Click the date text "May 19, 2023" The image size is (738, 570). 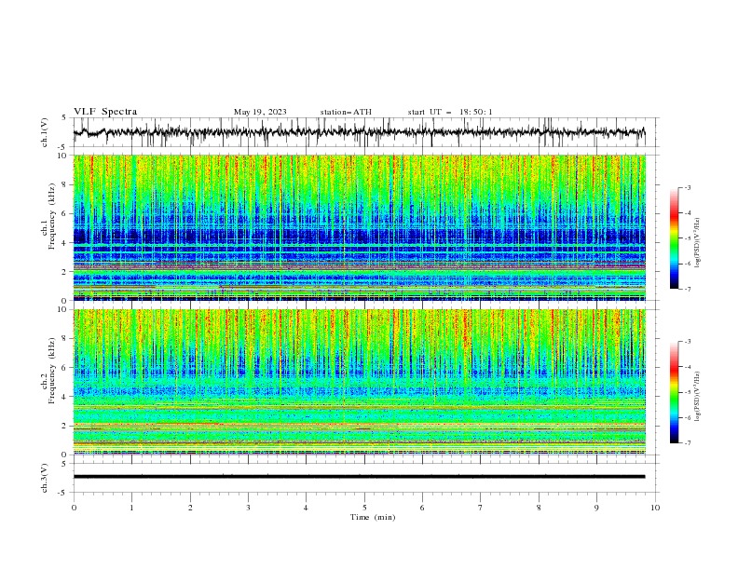(260, 112)
